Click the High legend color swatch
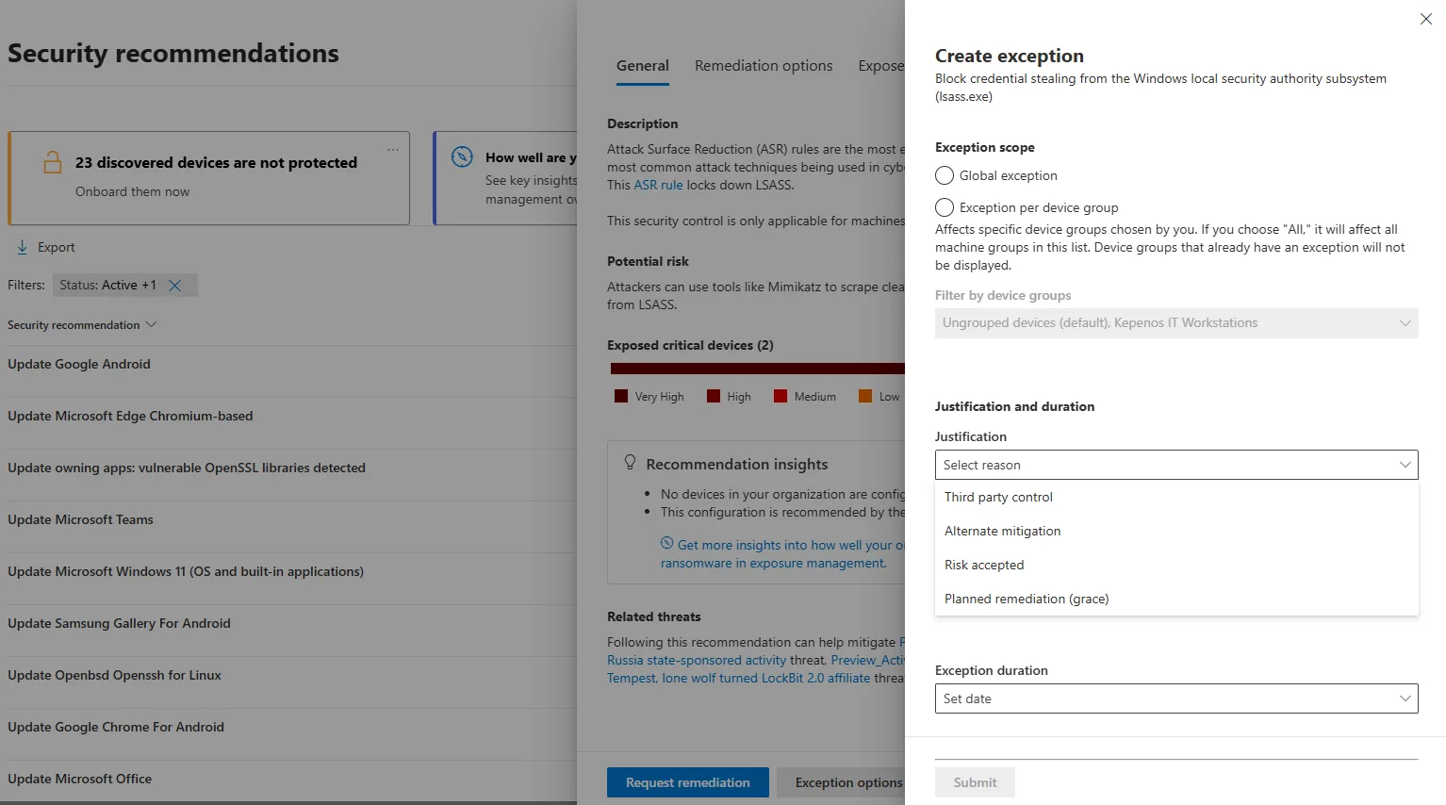The width and height of the screenshot is (1446, 805). [714, 396]
